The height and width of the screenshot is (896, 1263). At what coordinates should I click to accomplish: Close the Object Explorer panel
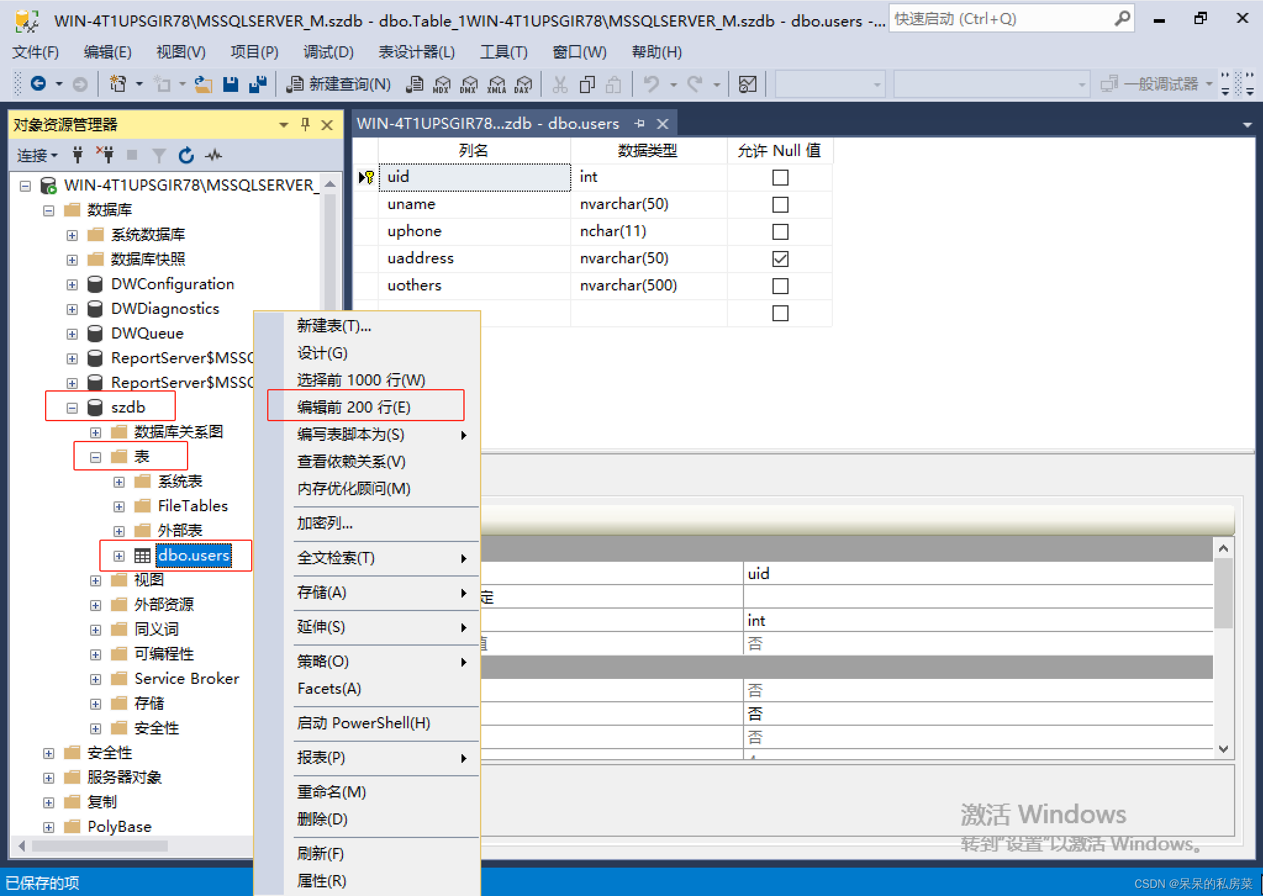point(327,125)
